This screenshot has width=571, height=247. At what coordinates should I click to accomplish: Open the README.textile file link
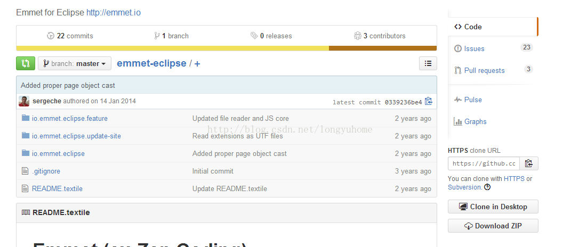57,188
